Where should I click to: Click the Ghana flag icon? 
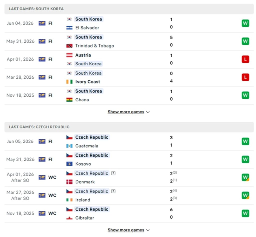click(69, 100)
